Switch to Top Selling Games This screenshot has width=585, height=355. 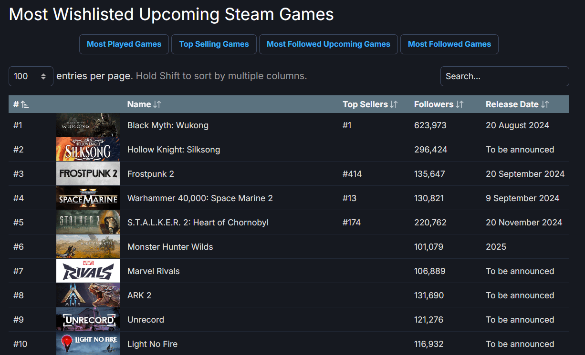pos(214,44)
